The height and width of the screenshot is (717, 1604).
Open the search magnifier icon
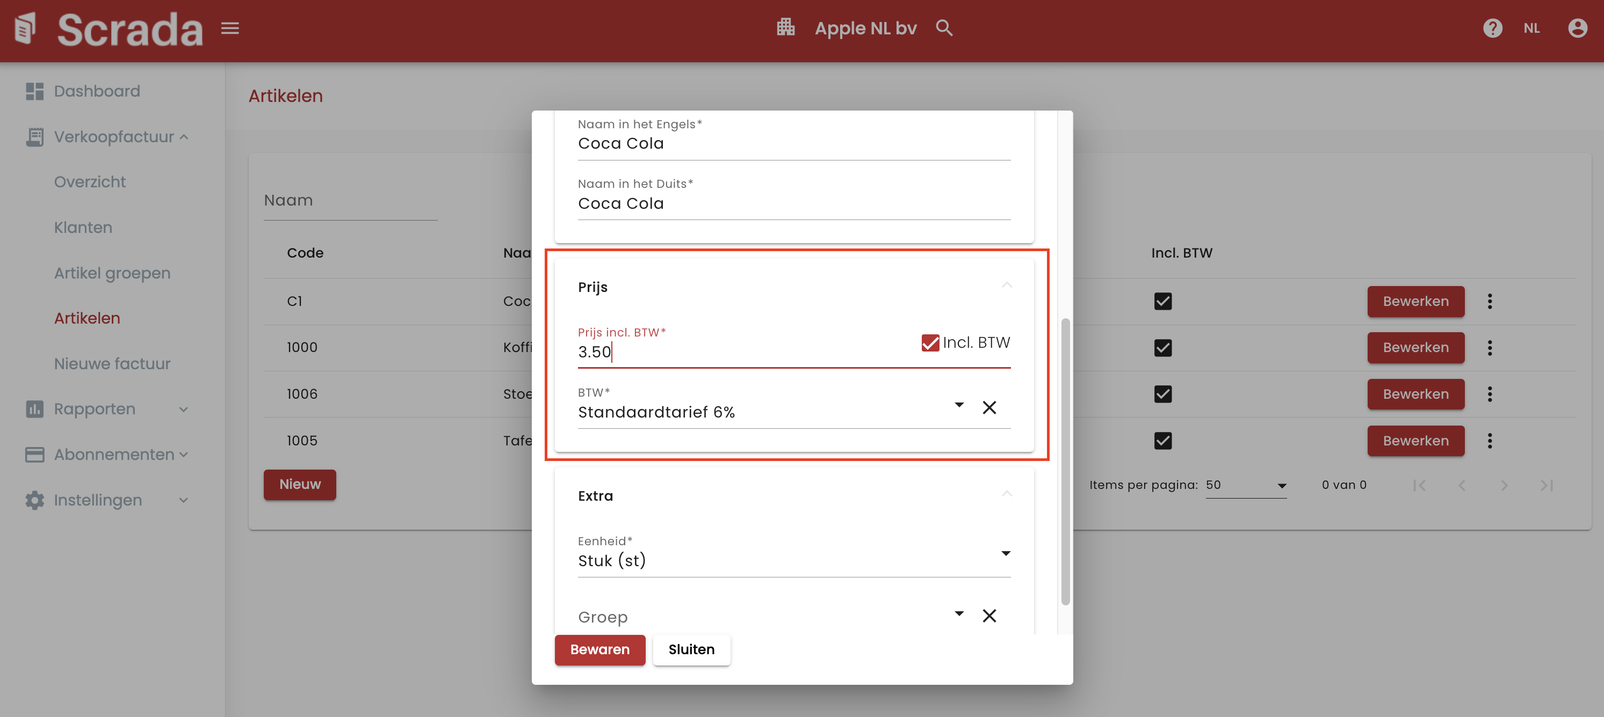pyautogui.click(x=944, y=28)
